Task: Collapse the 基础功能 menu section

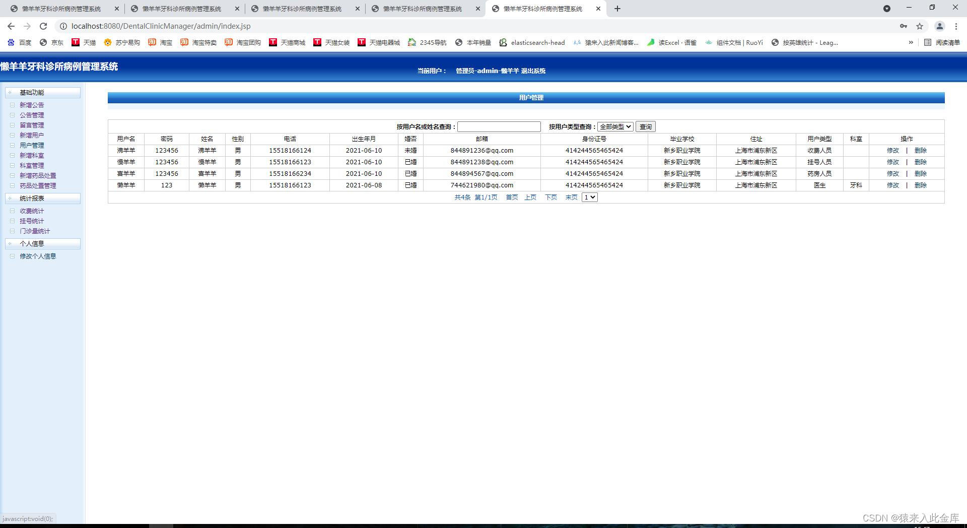Action: (42, 93)
